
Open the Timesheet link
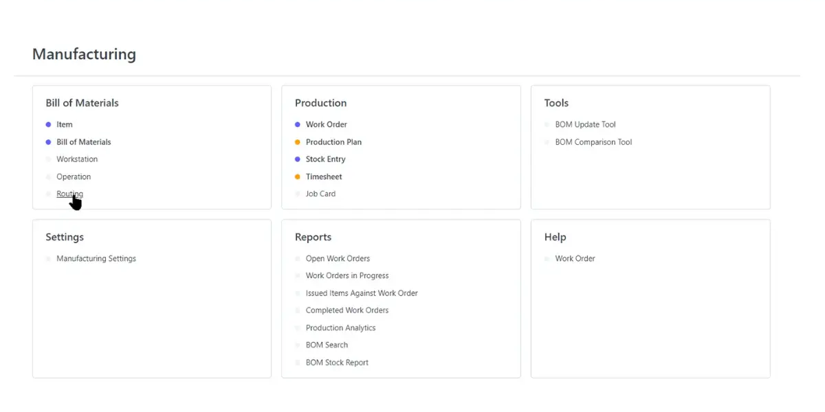(x=324, y=176)
